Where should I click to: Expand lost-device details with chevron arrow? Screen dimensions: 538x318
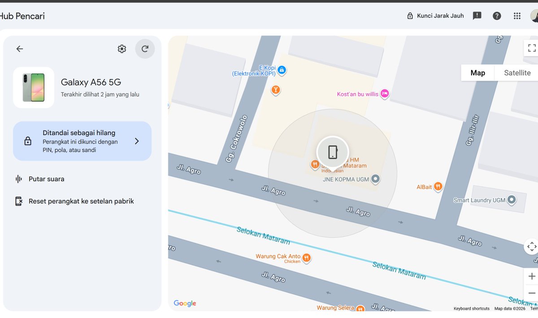point(137,141)
